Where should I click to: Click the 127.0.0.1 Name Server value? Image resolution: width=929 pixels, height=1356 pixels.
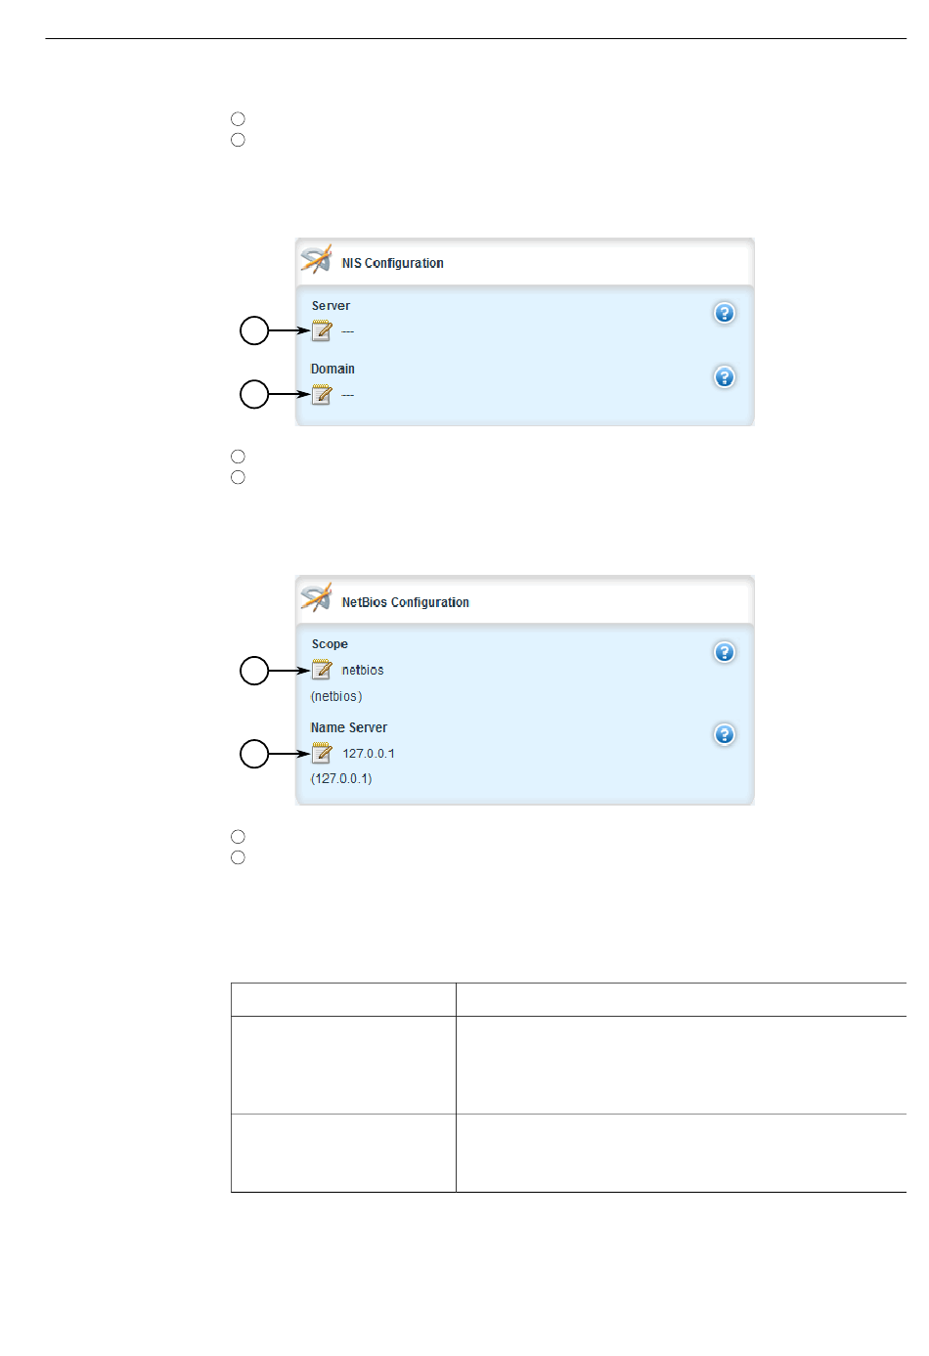point(369,754)
